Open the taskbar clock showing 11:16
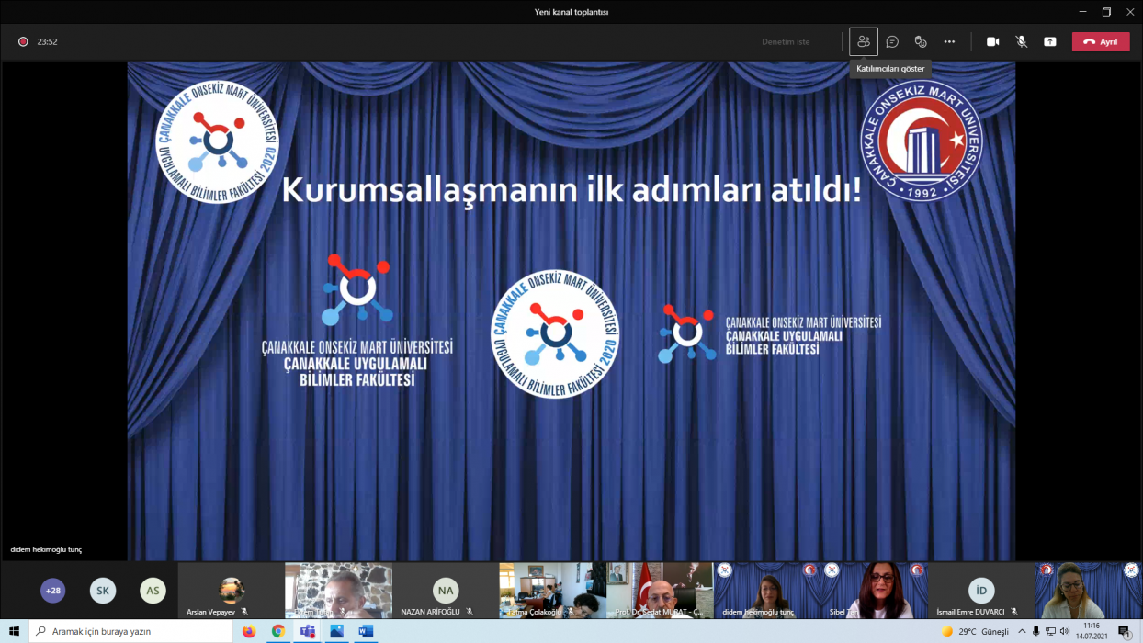The height and width of the screenshot is (643, 1143). click(1092, 631)
